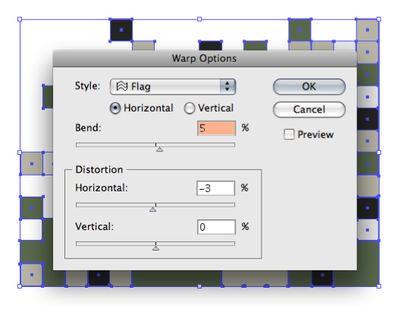Click the bottom-left corner selection handle

(x=20, y=286)
